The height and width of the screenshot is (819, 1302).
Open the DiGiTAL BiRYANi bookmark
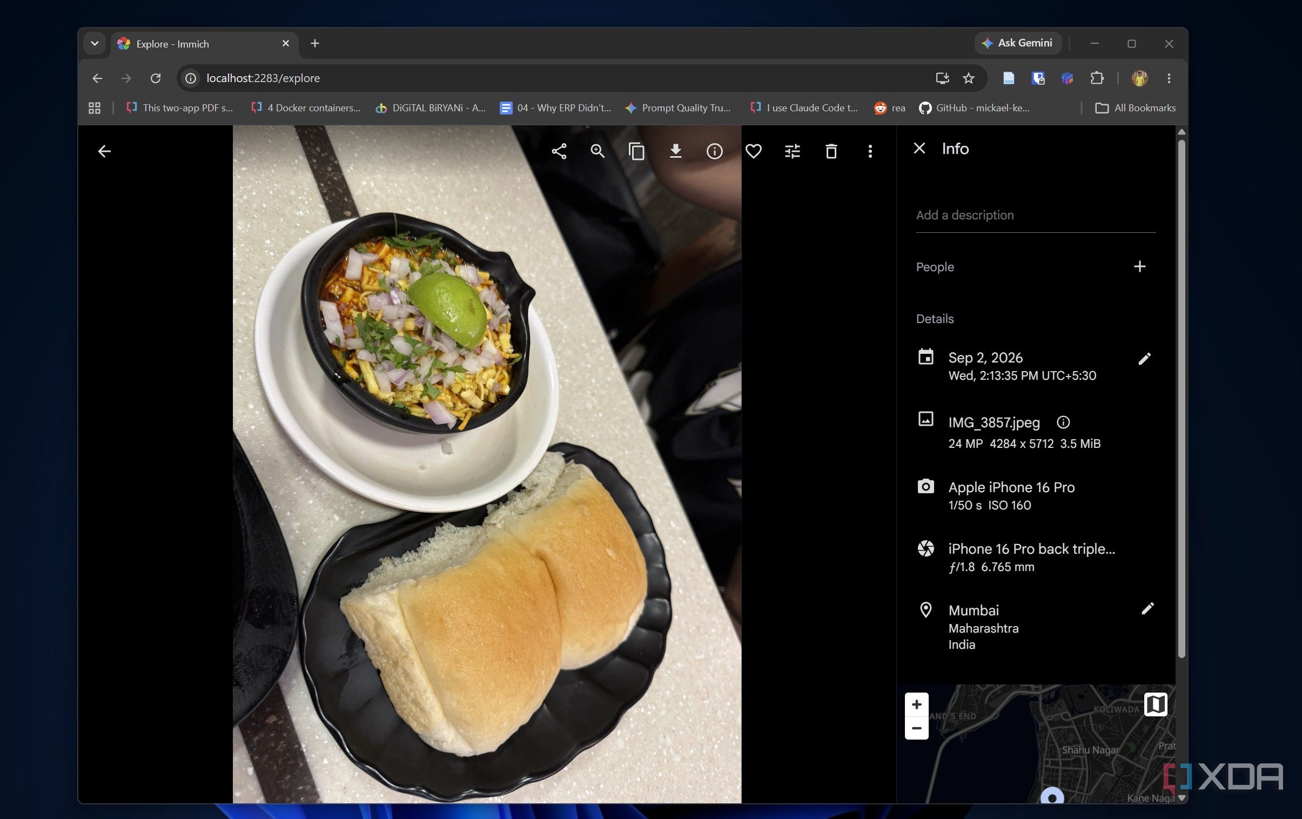(431, 108)
